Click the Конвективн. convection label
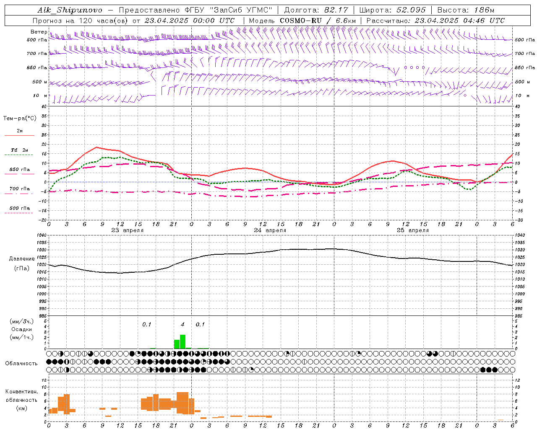This screenshot has width=537, height=429. [22, 392]
